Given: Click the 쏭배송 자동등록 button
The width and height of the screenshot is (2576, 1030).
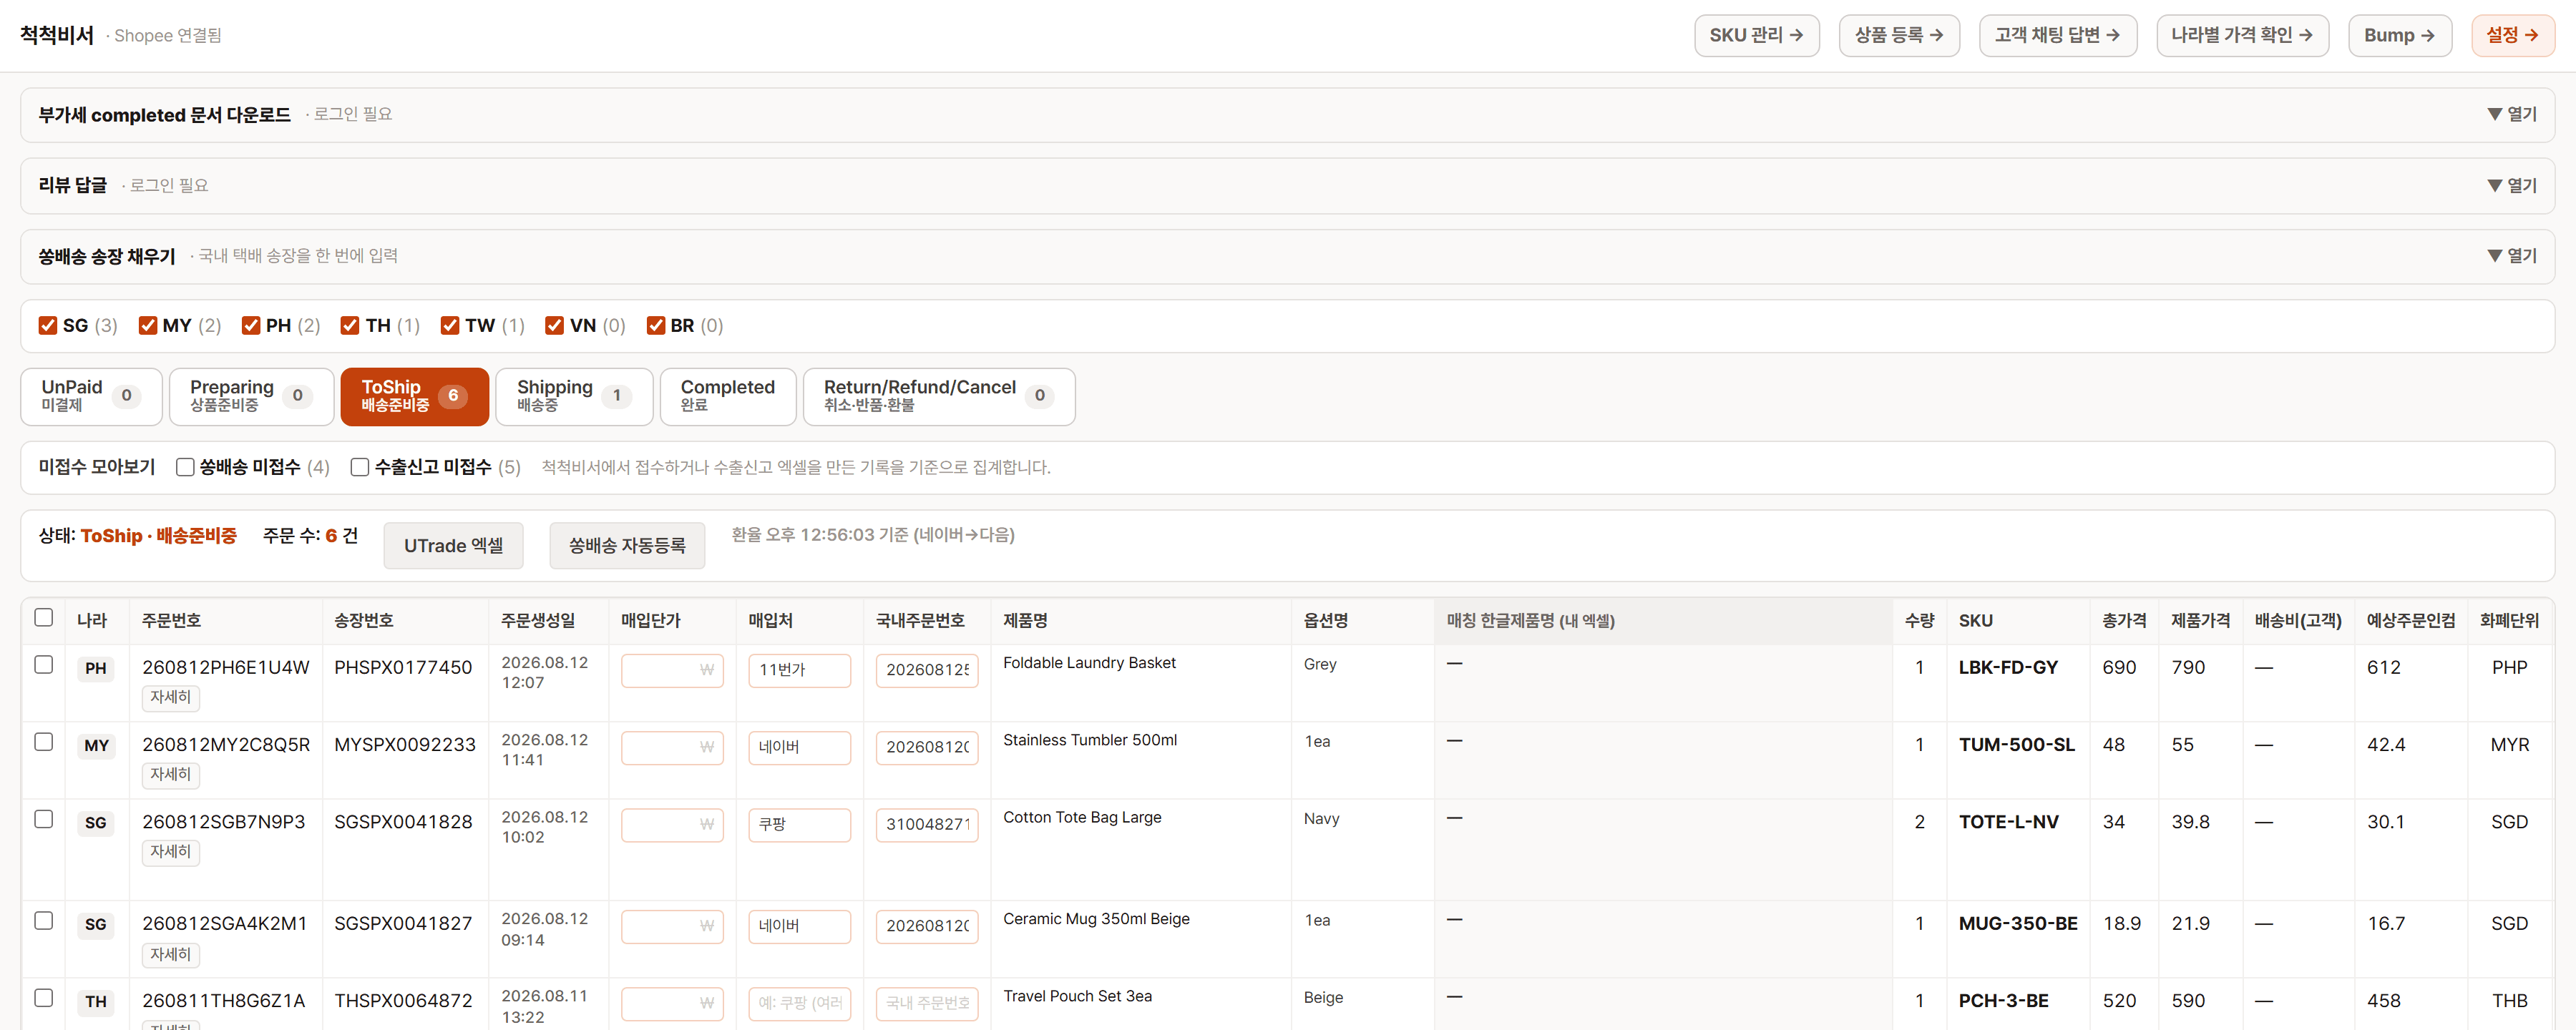Looking at the screenshot, I should [x=627, y=545].
